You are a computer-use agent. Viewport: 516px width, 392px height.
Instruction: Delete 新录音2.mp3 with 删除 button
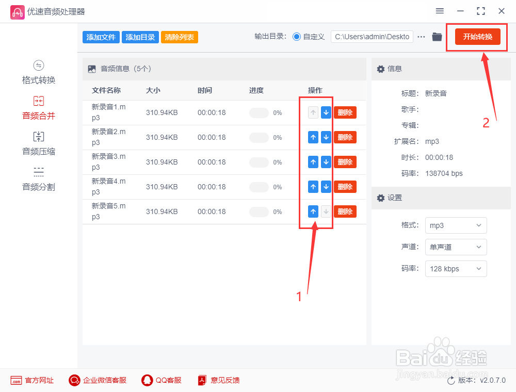[345, 137]
